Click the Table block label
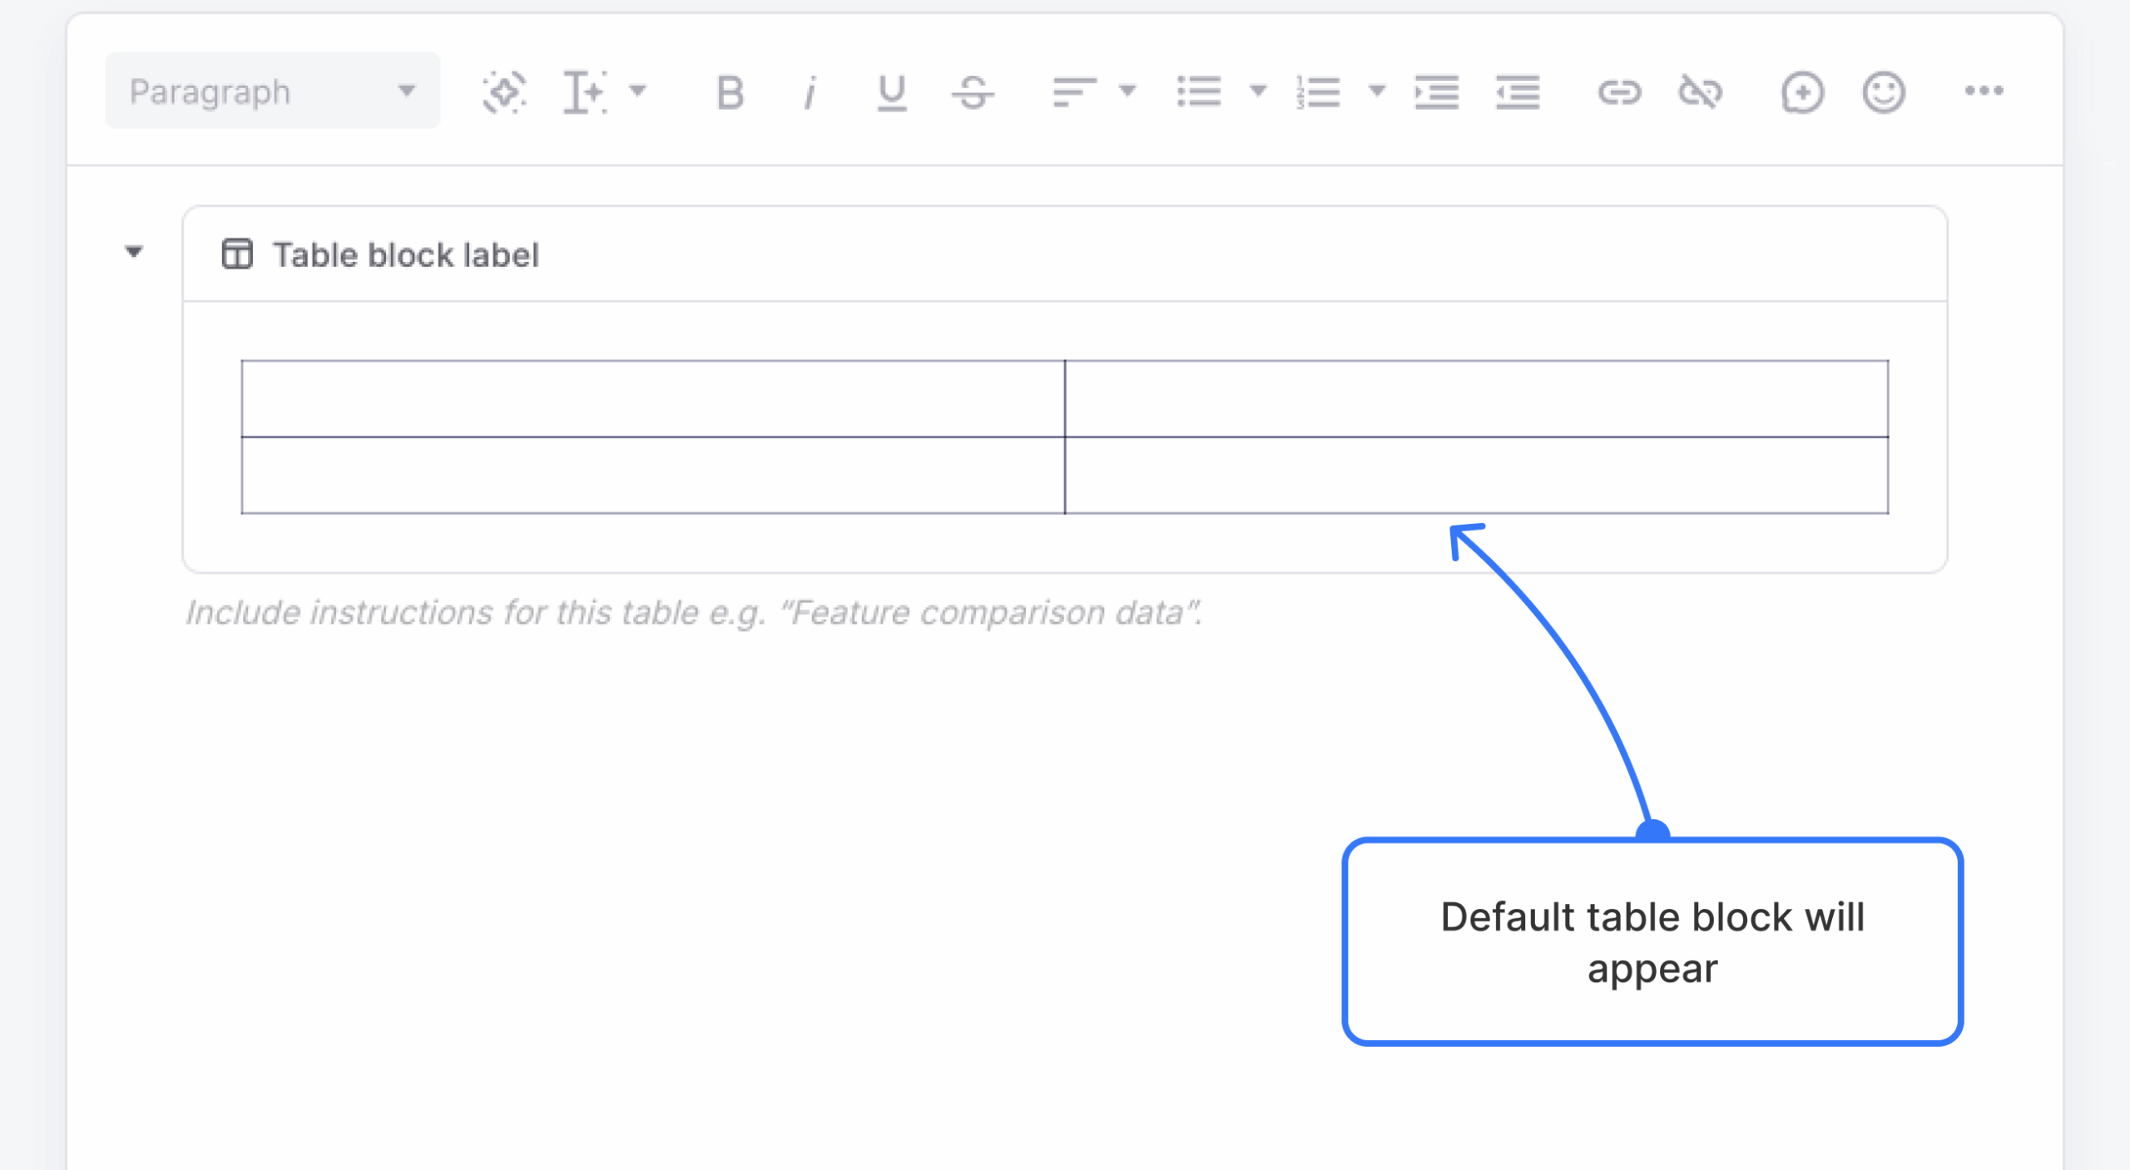Screen dimensions: 2130x1170 [x=406, y=254]
